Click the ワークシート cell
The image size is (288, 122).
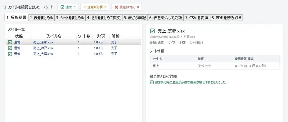pos(205,66)
